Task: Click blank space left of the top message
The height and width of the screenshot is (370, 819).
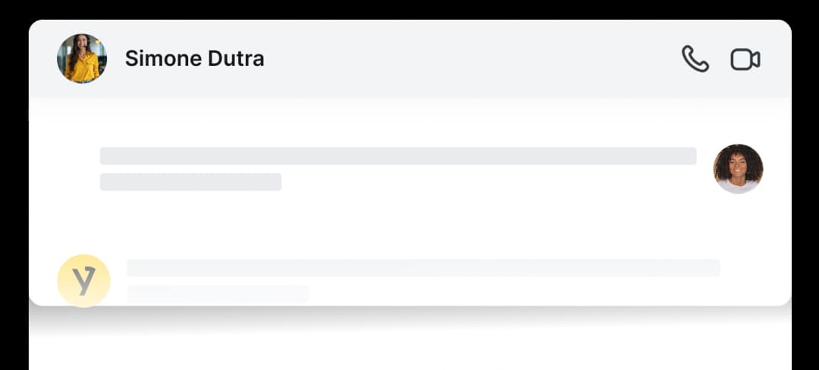Action: [x=64, y=168]
